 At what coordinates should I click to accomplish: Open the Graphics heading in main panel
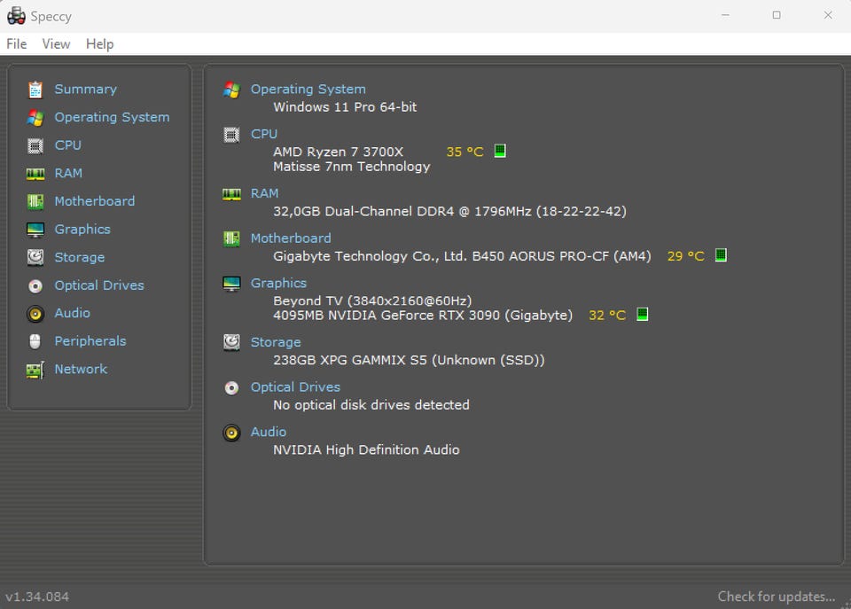tap(278, 283)
